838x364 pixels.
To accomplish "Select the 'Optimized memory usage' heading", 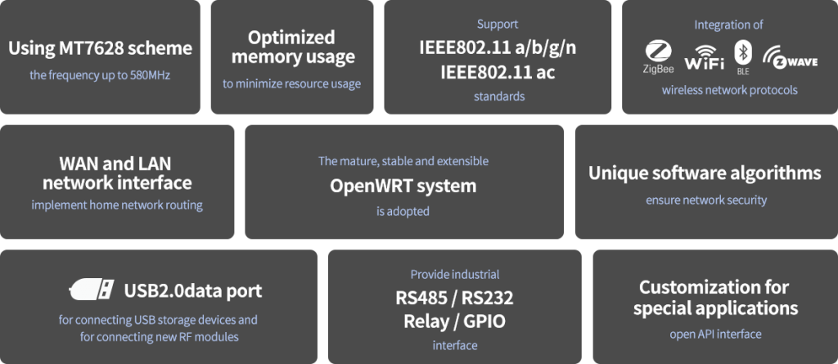I will tap(291, 47).
